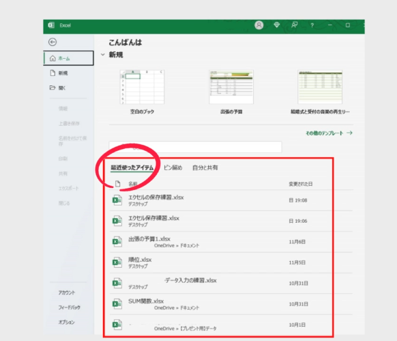Click the search input field
This screenshot has width=397, height=341.
click(x=195, y=147)
